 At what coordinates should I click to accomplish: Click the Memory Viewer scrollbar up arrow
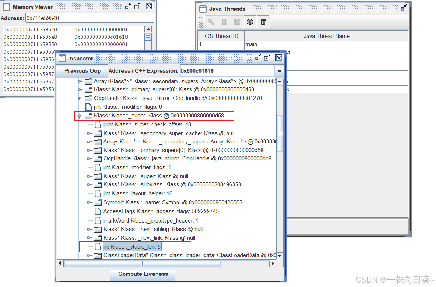pos(148,29)
